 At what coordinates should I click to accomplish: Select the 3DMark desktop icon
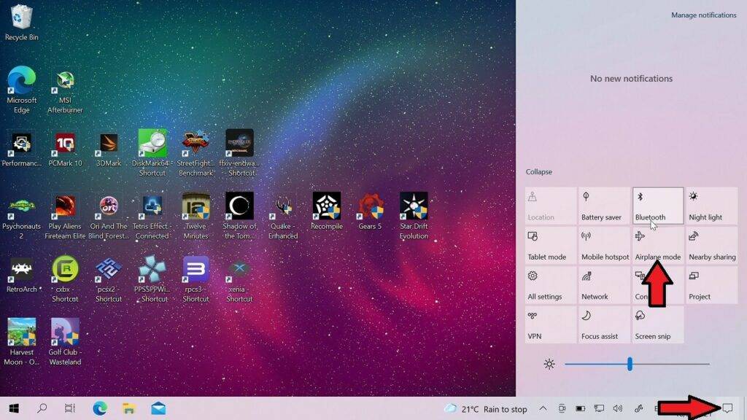pos(109,149)
